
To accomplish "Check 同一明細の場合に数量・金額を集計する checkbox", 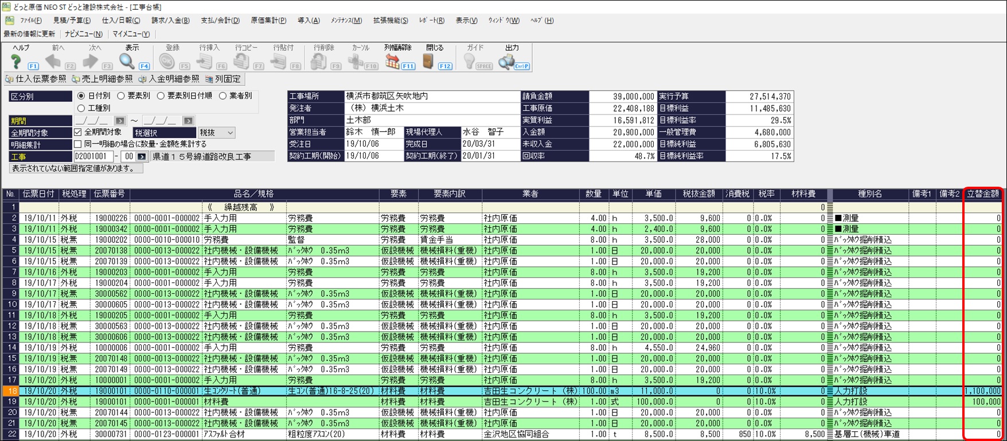I will [78, 144].
